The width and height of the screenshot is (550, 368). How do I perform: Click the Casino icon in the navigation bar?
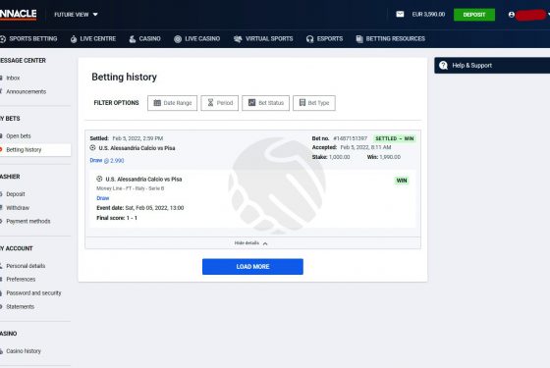point(133,39)
